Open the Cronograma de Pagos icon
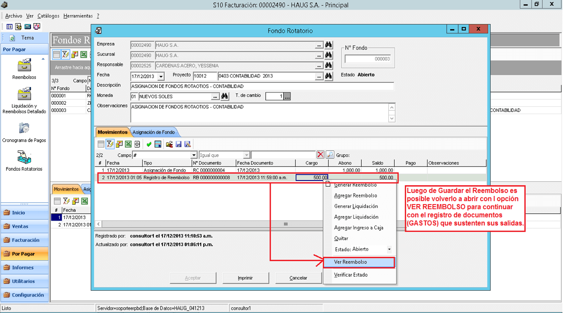 [x=24, y=132]
